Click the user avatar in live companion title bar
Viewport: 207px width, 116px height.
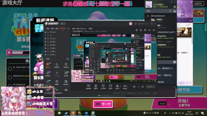pos(131,24)
